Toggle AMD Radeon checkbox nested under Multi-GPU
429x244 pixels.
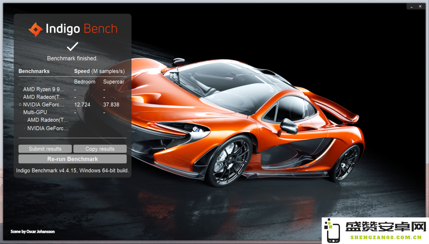(24, 120)
